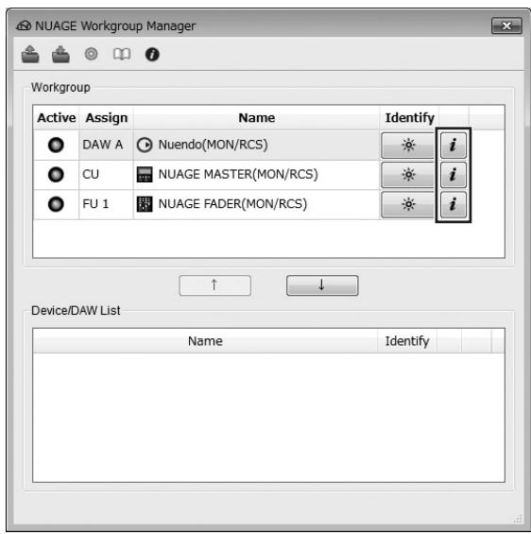Click the NUAGE cloud icon in title bar
The image size is (531, 534).
(24, 26)
